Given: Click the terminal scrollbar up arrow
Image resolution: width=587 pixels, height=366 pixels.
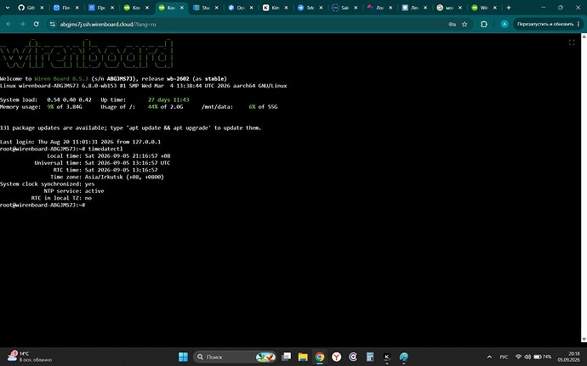Looking at the screenshot, I should [x=584, y=37].
